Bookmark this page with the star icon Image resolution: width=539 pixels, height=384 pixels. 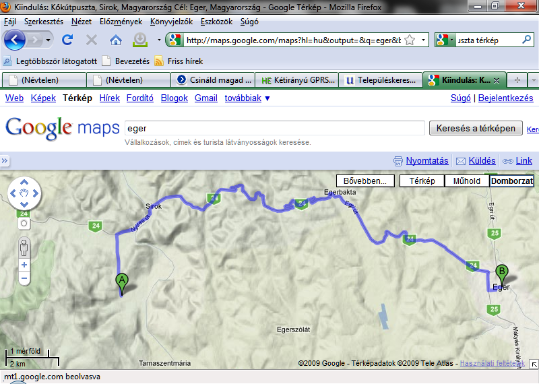[x=410, y=40]
